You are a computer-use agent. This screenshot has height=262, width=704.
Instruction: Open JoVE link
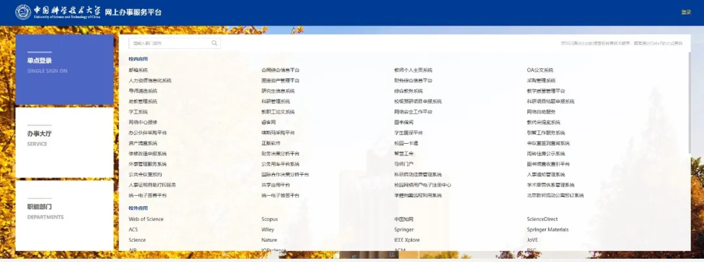532,240
